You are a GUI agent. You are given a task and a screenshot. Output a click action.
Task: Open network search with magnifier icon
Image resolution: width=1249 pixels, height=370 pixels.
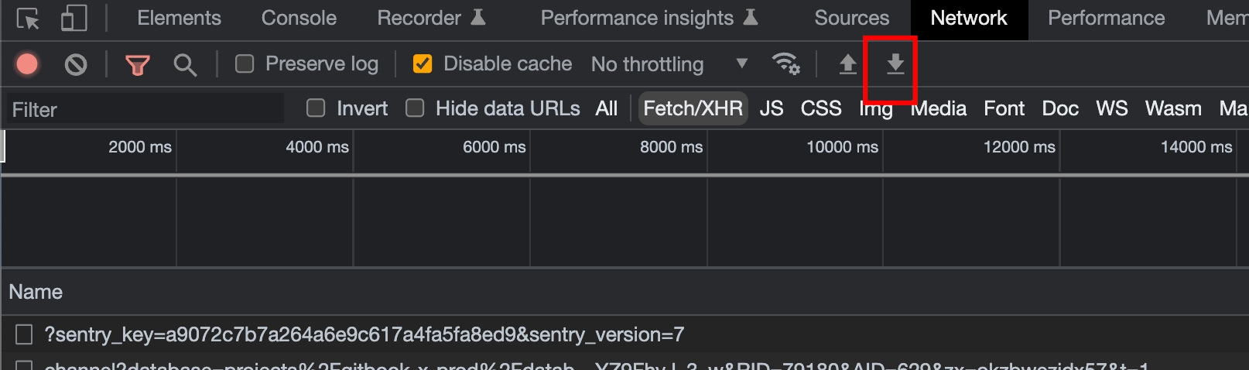click(185, 65)
